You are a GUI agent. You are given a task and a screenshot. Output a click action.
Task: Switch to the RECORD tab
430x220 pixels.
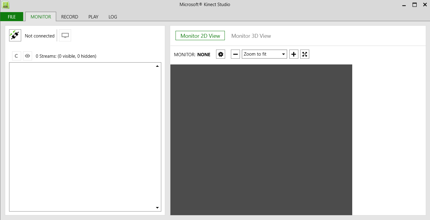[70, 17]
